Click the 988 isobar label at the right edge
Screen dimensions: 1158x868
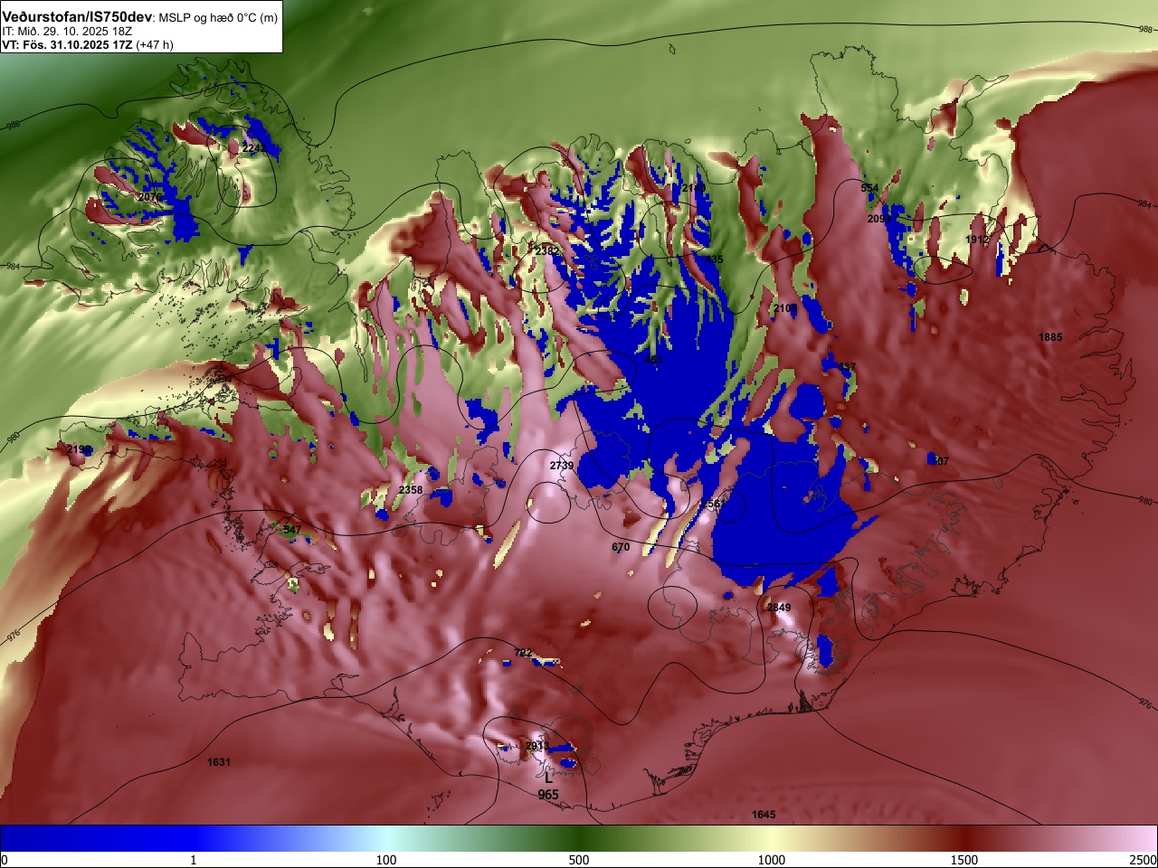(1145, 30)
